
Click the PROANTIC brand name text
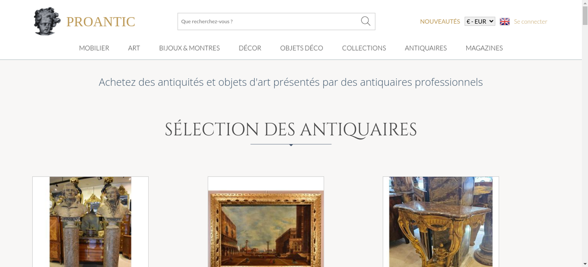(101, 22)
